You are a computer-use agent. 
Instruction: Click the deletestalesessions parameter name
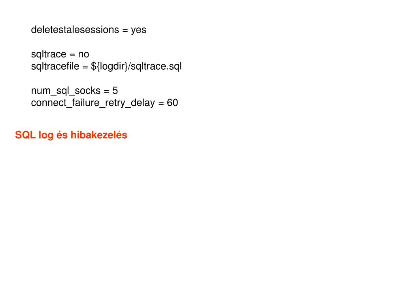click(x=75, y=30)
